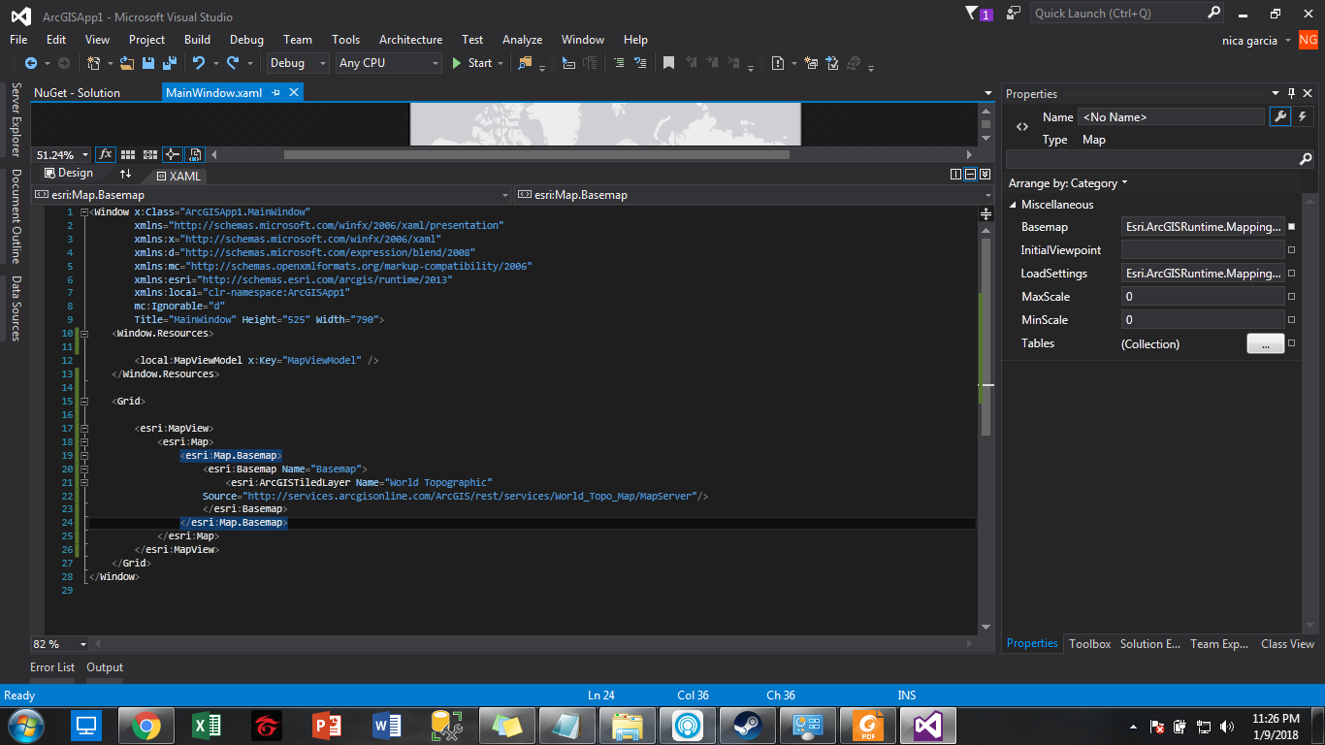The height and width of the screenshot is (745, 1325).
Task: Click the Tables collection ellipsis button
Action: (x=1265, y=343)
